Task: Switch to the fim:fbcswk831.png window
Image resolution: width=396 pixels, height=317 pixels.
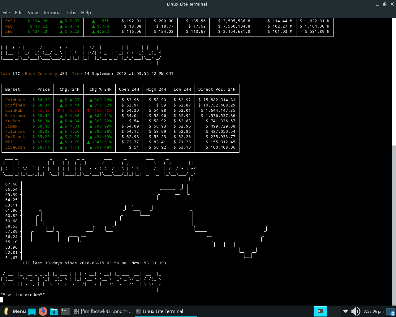Action: coord(103,311)
